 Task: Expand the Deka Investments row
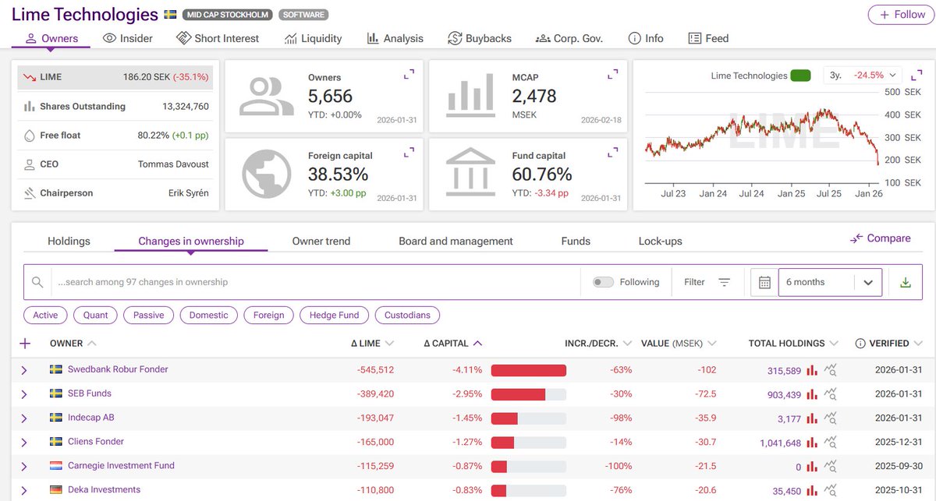[x=23, y=491]
